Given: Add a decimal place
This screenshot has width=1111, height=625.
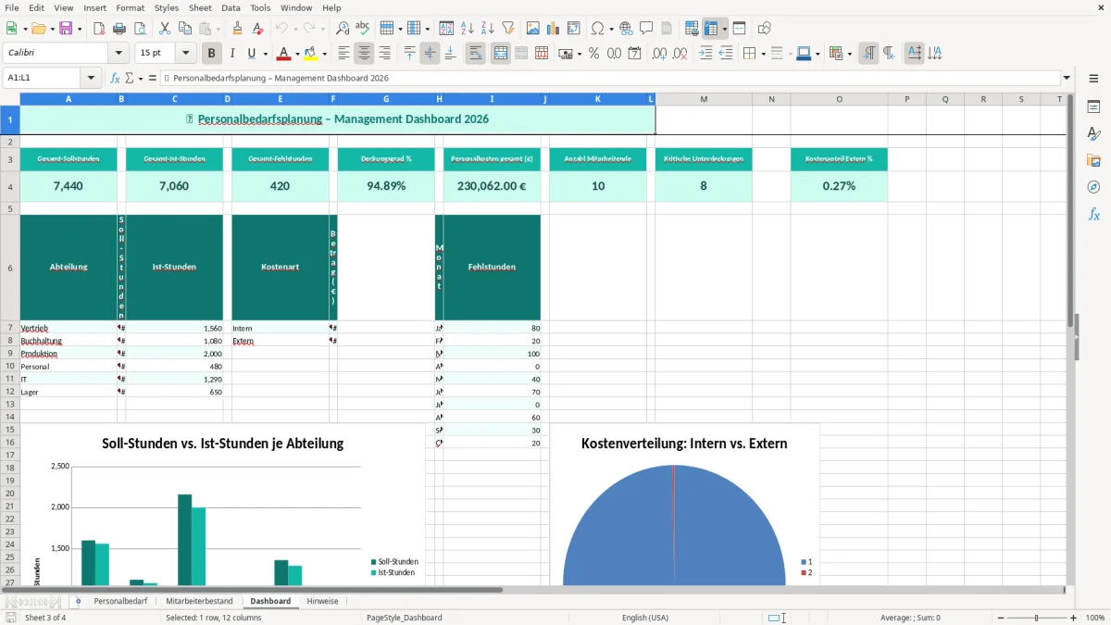Looking at the screenshot, I should coord(659,54).
